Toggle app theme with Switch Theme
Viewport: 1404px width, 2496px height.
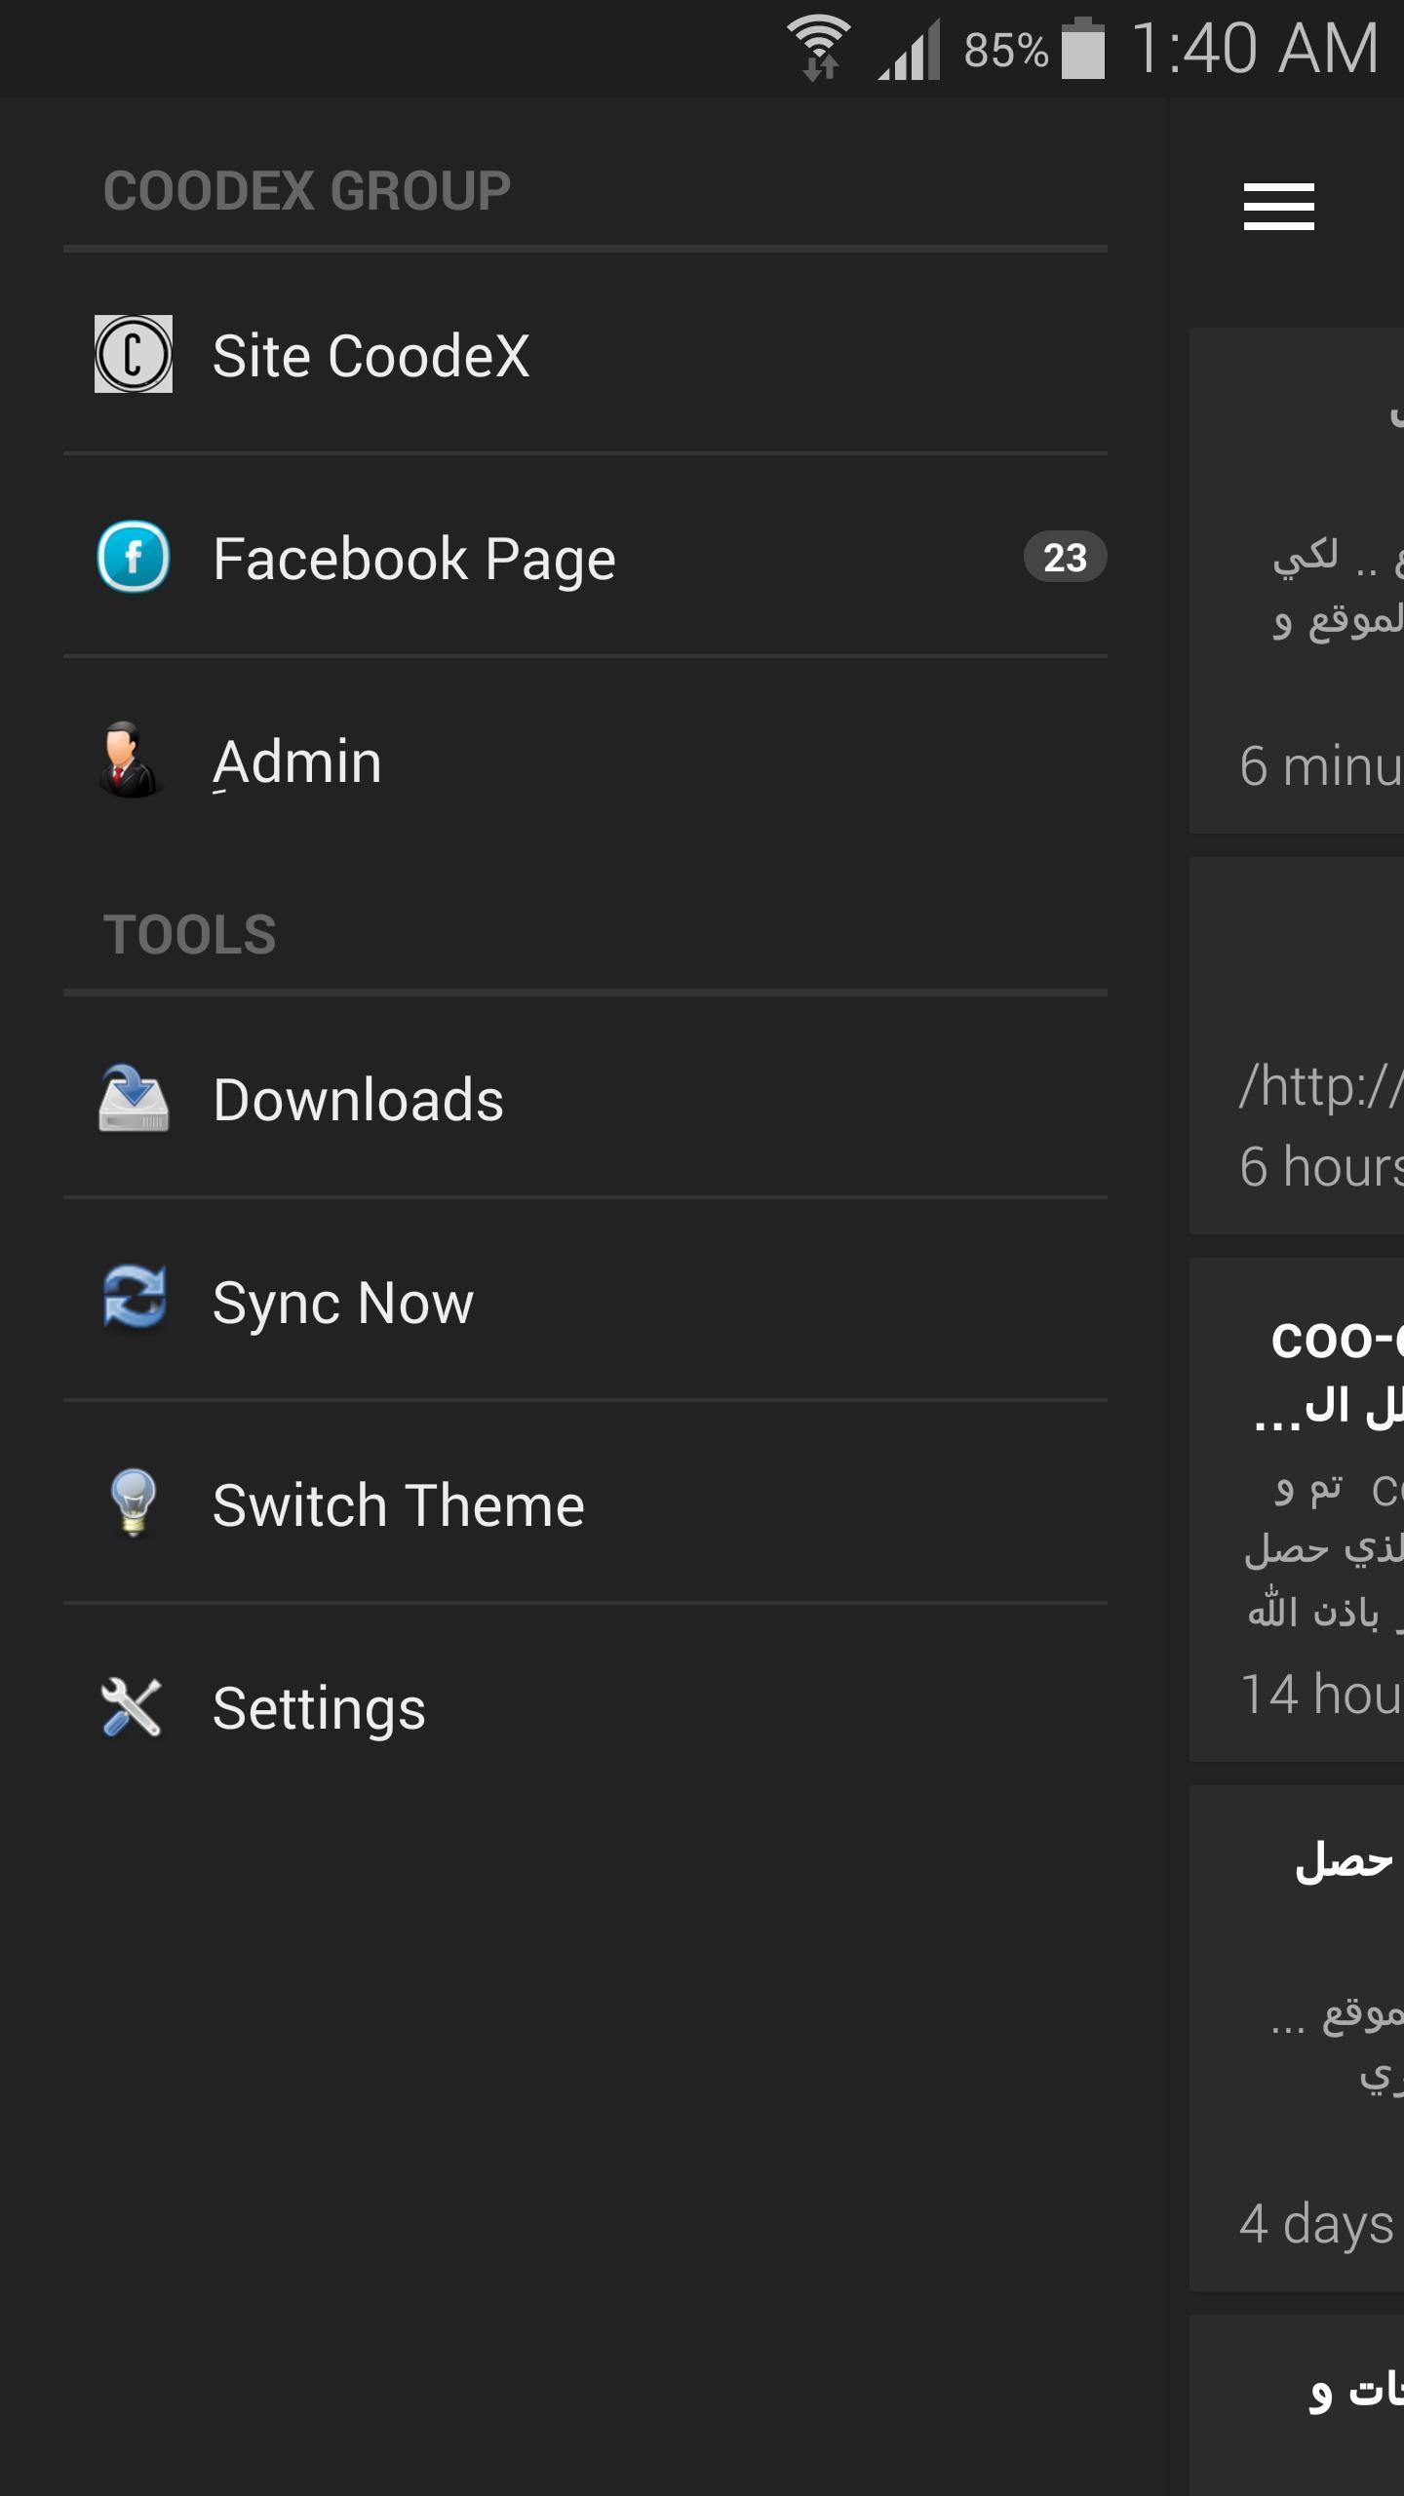399,1505
